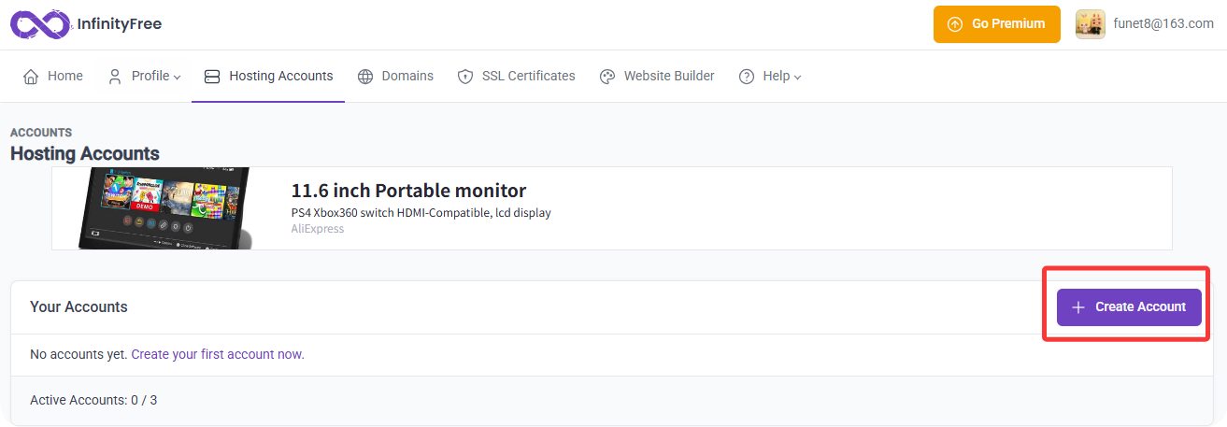The image size is (1227, 427).
Task: Click the shield icon beside SSL Certificates
Action: [x=465, y=77]
